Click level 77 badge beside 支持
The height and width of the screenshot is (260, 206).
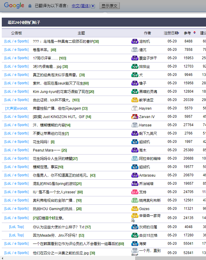[x=135, y=192]
